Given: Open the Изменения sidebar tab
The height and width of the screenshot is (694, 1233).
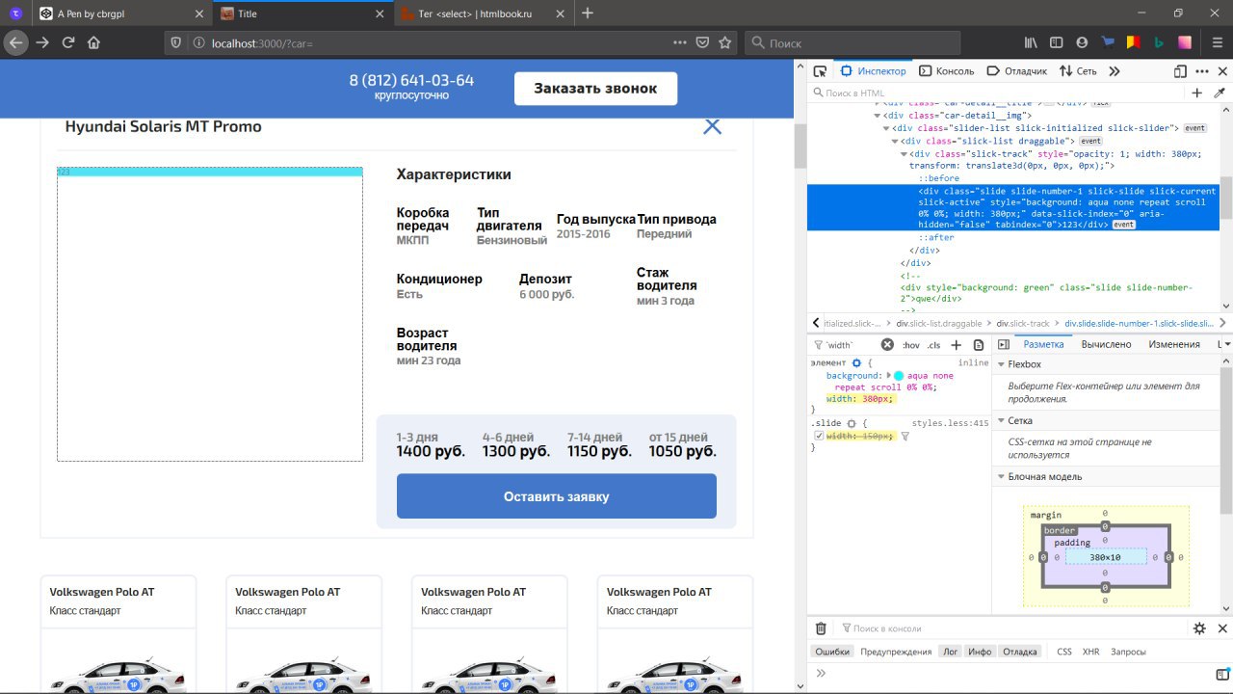Looking at the screenshot, I should tap(1174, 344).
